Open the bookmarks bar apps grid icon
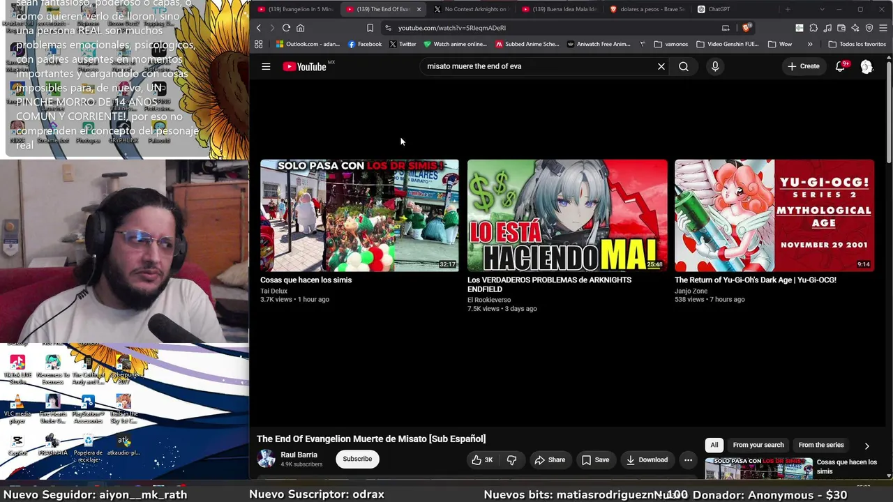893x502 pixels. (258, 44)
